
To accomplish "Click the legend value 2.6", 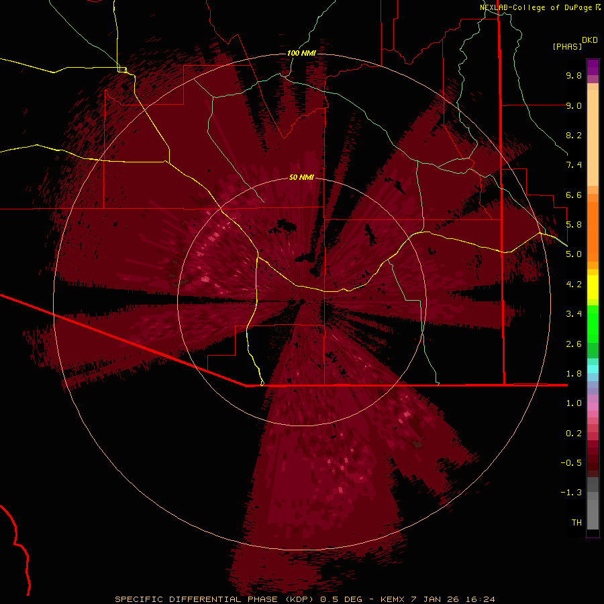I will [x=574, y=344].
